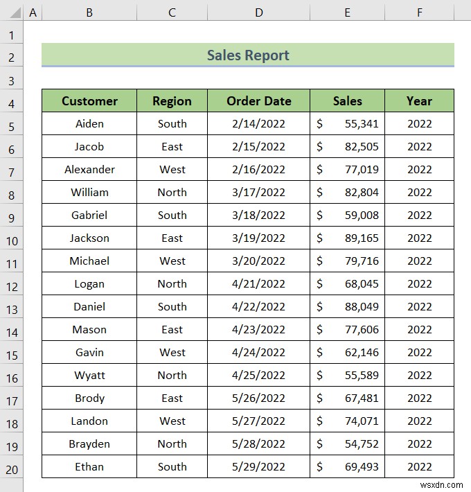Screen dimensions: 471x492
Task: Select Brayden's Region cell
Action: click(x=172, y=444)
